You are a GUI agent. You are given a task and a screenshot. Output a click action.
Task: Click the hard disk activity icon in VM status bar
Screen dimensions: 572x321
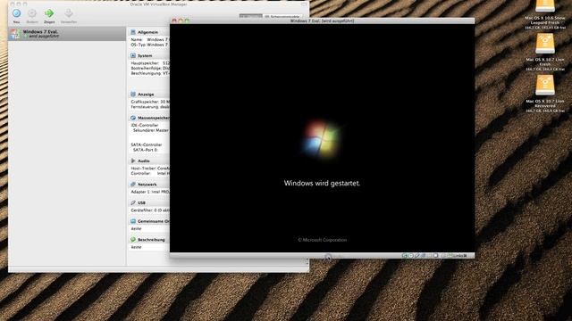coord(405,256)
